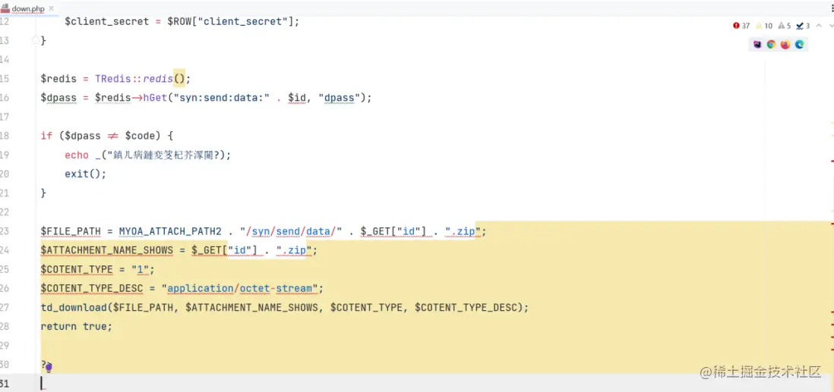This screenshot has width=834, height=392.
Task: Place cursor on $client_secret variable
Action: tap(107, 22)
